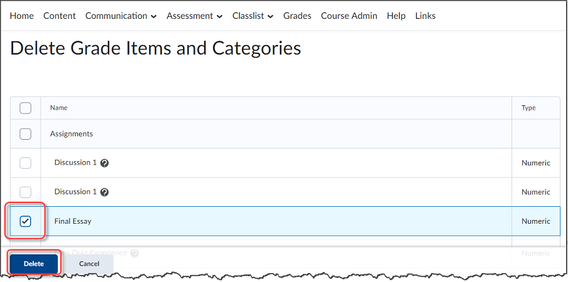Open the Content navigation item

tap(60, 16)
